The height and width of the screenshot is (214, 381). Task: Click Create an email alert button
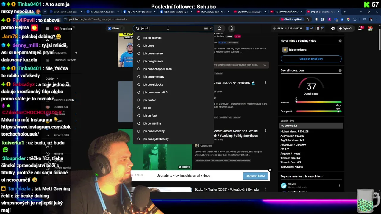point(311,59)
